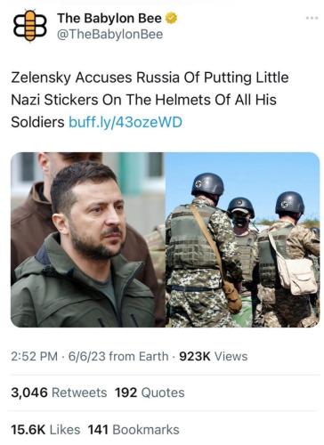Show the 15.6K Likes list
The width and height of the screenshot is (324, 445).
point(45,430)
